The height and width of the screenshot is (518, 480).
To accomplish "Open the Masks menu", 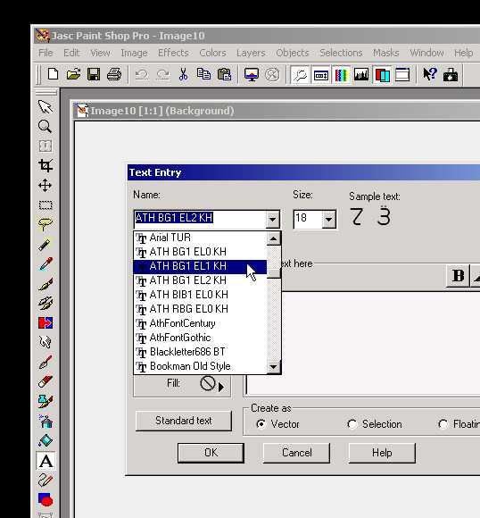I will point(386,53).
